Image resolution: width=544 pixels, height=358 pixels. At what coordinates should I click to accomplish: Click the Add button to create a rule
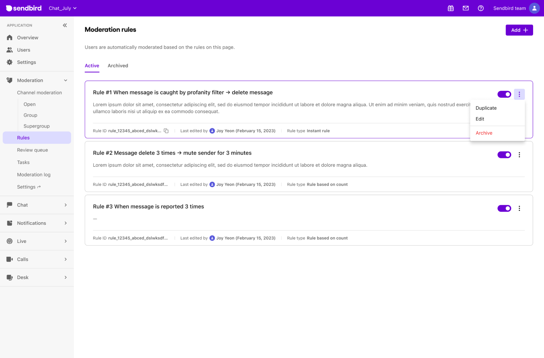[x=519, y=30]
